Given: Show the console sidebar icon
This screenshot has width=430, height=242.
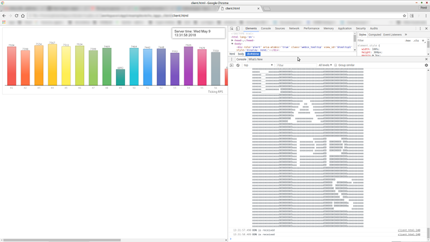Looking at the screenshot, I should click(x=232, y=66).
